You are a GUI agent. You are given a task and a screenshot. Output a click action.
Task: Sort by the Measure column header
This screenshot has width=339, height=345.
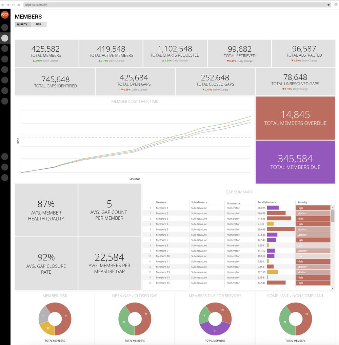tap(161, 202)
